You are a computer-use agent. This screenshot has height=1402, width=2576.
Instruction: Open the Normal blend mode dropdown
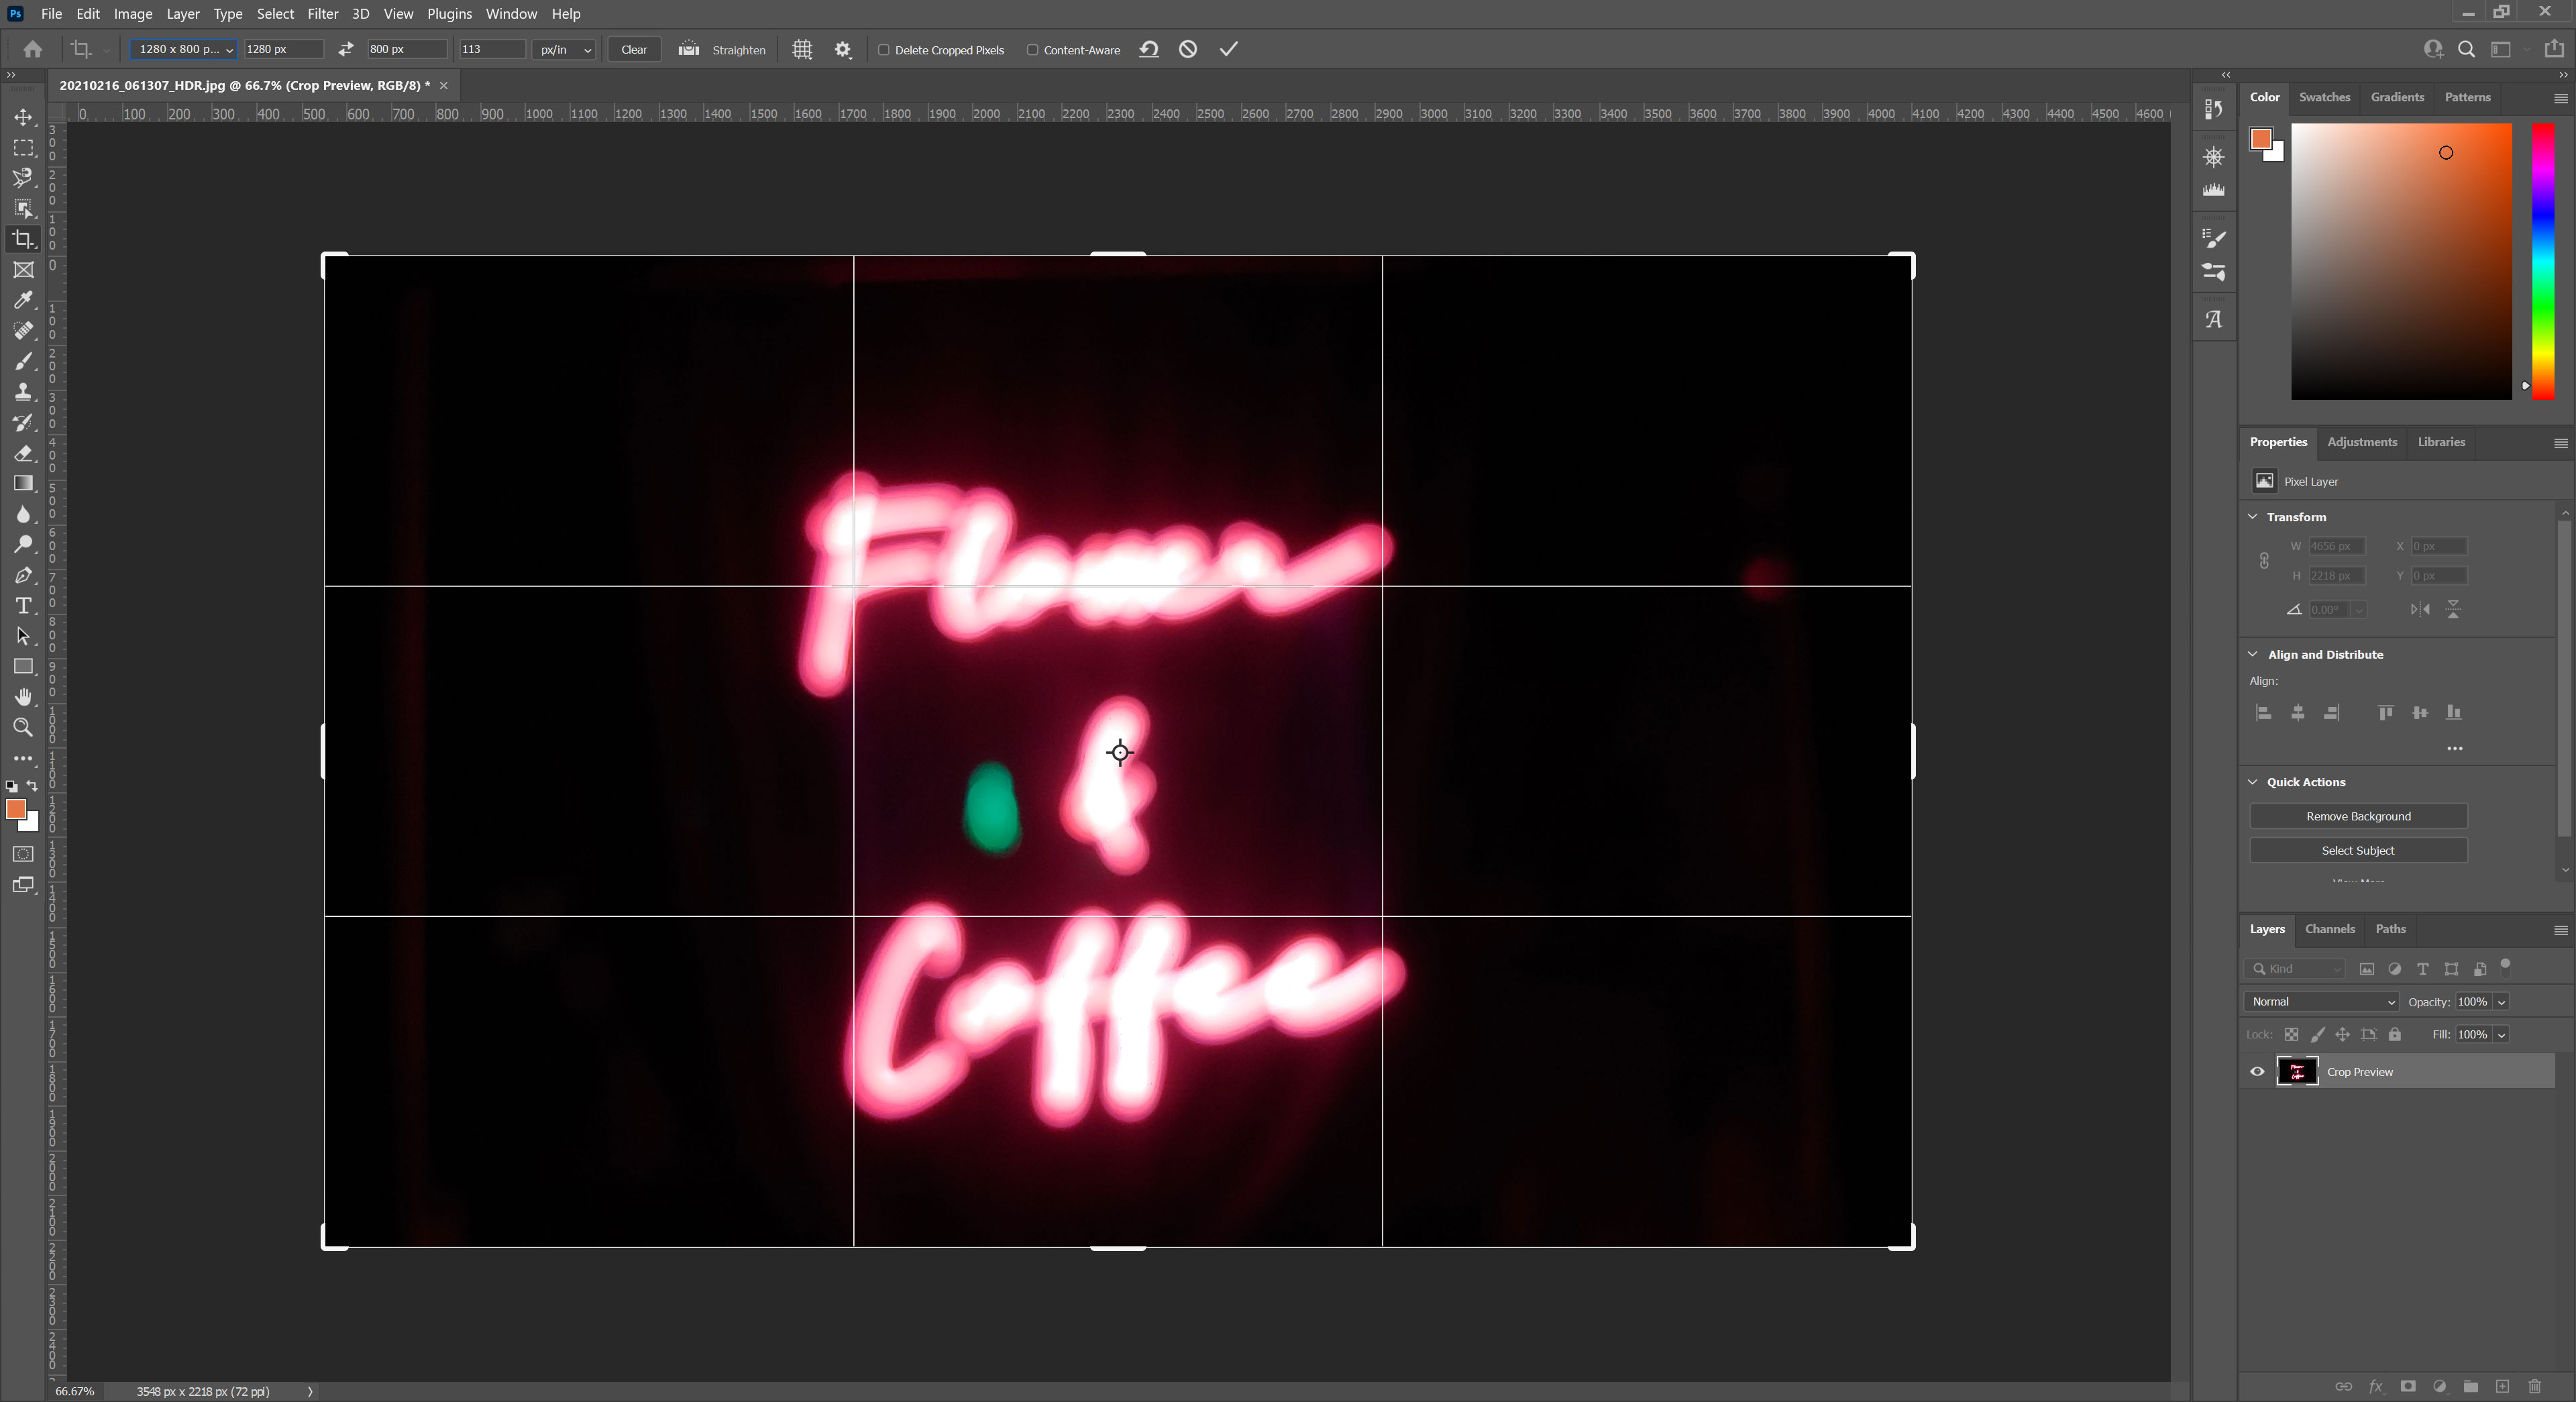[2322, 1001]
